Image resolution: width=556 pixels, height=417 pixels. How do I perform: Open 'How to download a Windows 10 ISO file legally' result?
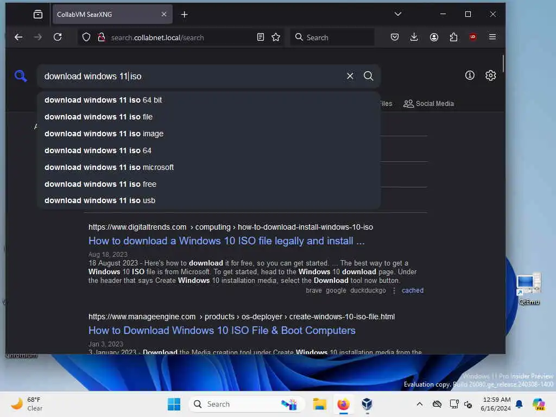tap(226, 241)
